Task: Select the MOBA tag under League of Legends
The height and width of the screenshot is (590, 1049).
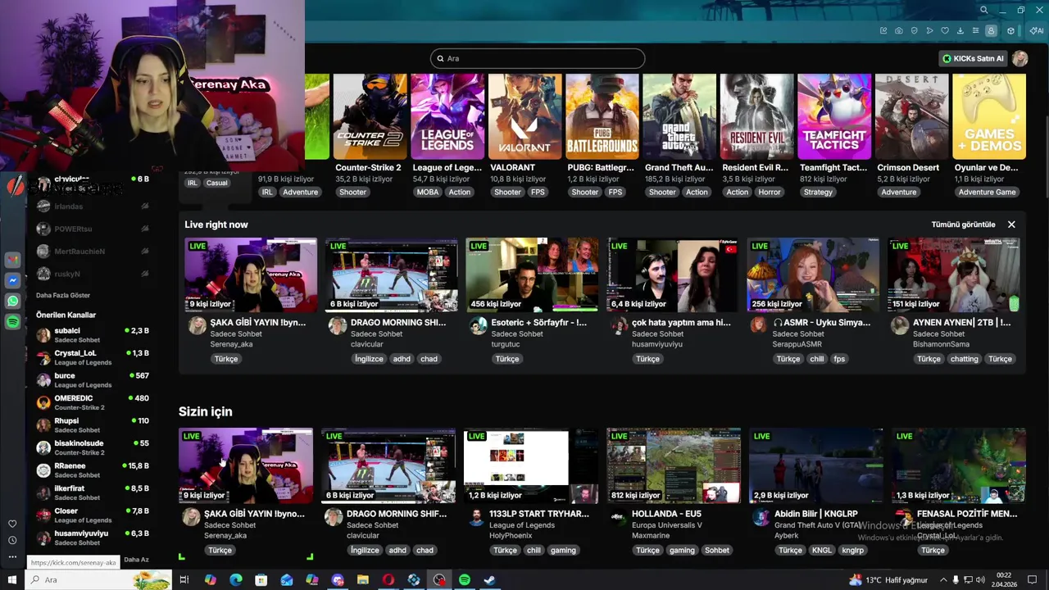Action: click(x=428, y=192)
